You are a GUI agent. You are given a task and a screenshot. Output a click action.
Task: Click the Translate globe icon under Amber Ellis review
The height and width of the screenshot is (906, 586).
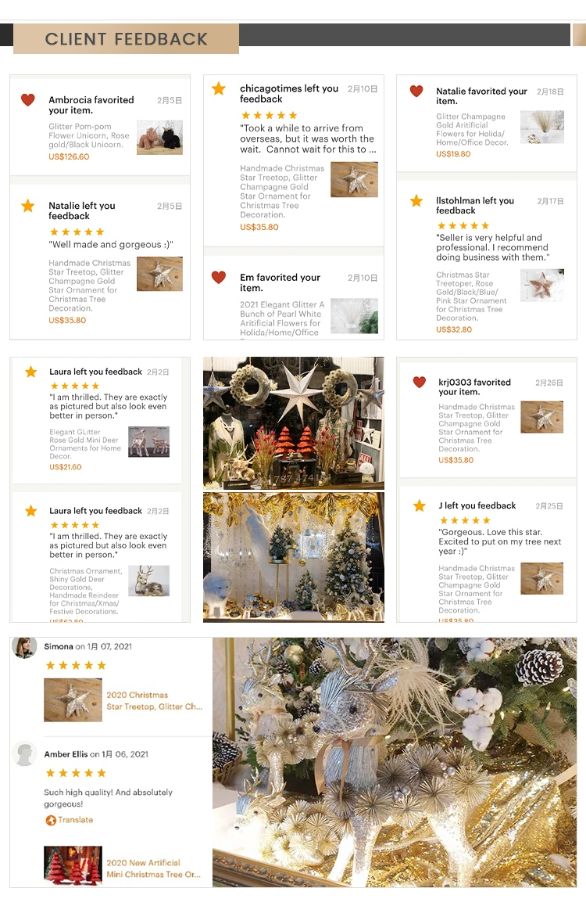click(x=51, y=820)
